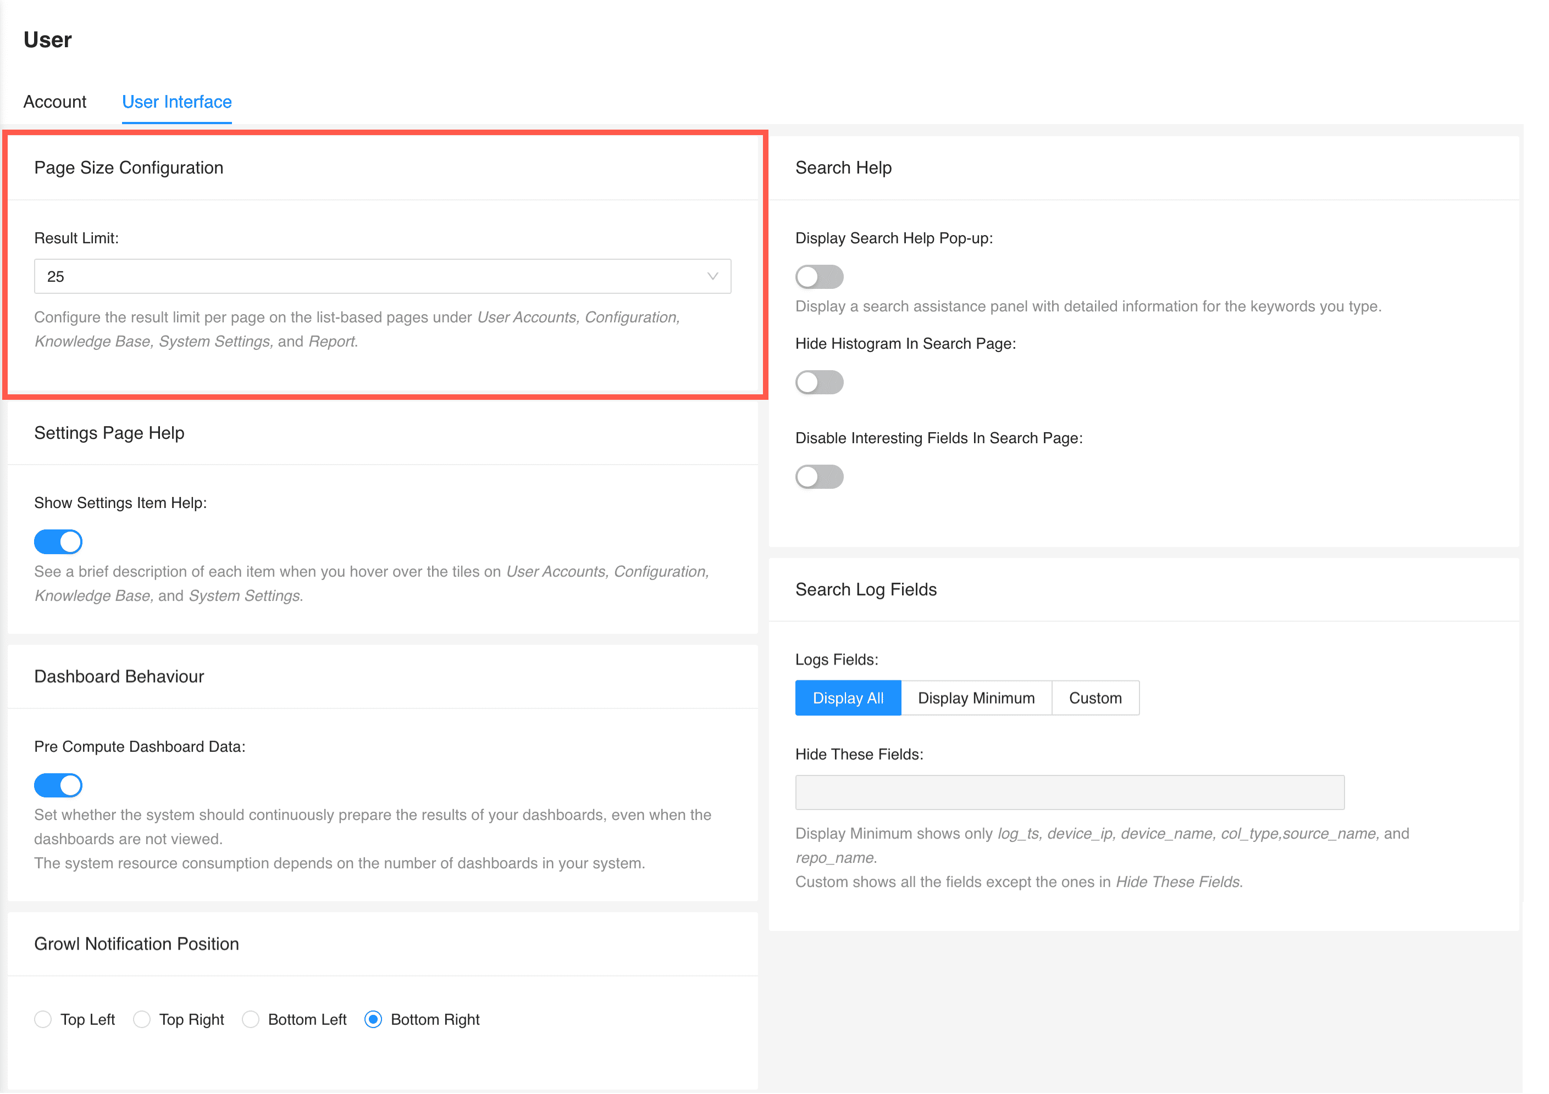Choose Display Minimum logs fields option
This screenshot has width=1549, height=1094.
[976, 697]
